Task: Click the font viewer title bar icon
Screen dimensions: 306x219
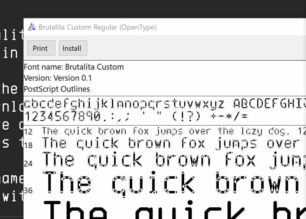Action: click(x=32, y=27)
